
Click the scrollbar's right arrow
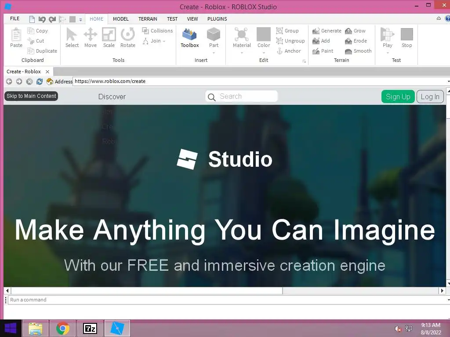pyautogui.click(x=442, y=290)
